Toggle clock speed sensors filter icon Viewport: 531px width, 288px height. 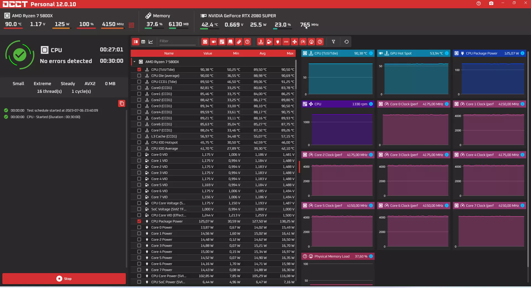303,42
